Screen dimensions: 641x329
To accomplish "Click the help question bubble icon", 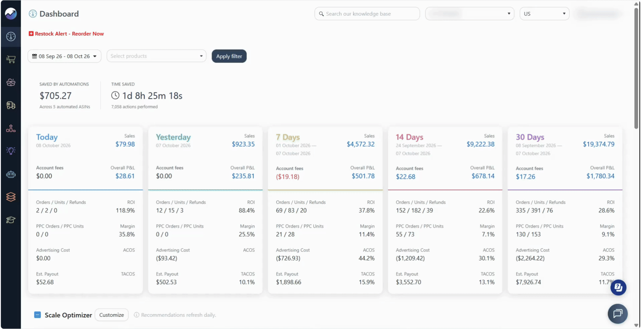I will tap(618, 287).
